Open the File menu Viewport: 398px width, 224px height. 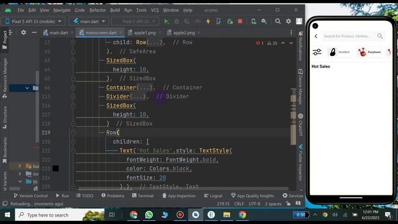[x=21, y=10]
